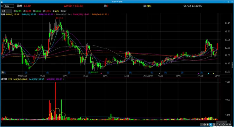The height and width of the screenshot is (127, 234).
Task: Zoom out chart with minus icon
Action: 227,124
